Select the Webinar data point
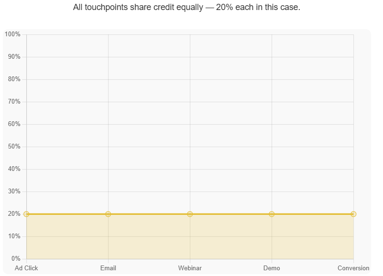Viewport: 383px width, 276px height. pyautogui.click(x=190, y=214)
